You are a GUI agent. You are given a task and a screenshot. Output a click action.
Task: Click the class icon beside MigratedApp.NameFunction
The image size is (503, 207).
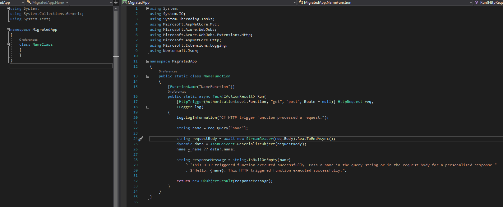pos(301,2)
